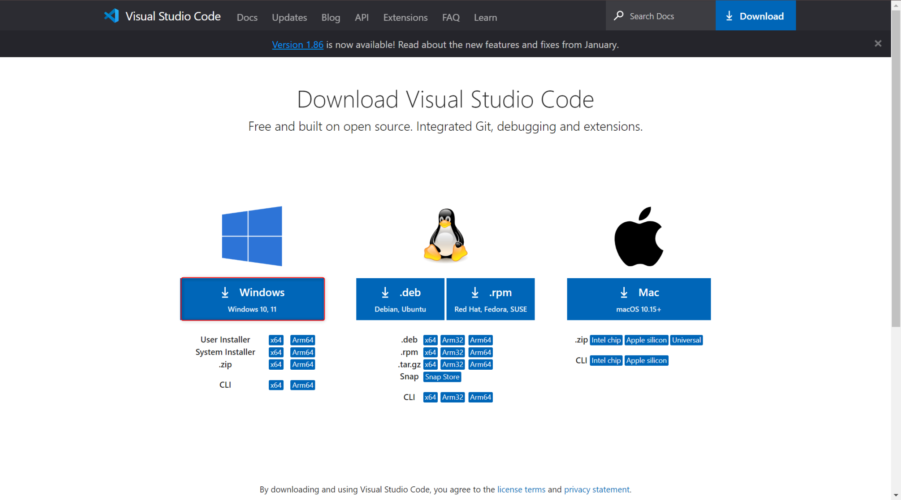The image size is (901, 500).
Task: Open the Extensions page from the navigation bar
Action: (405, 18)
